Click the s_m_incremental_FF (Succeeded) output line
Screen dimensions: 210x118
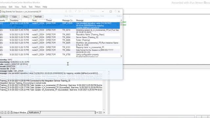point(51,88)
